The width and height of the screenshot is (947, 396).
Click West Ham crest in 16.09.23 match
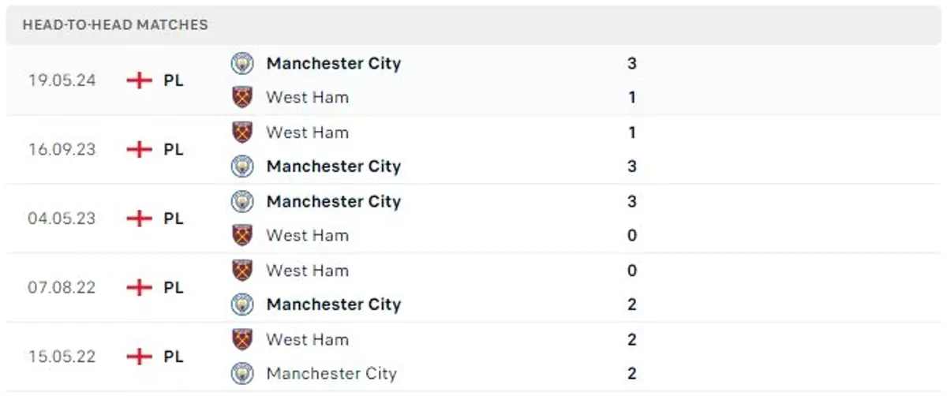point(242,133)
